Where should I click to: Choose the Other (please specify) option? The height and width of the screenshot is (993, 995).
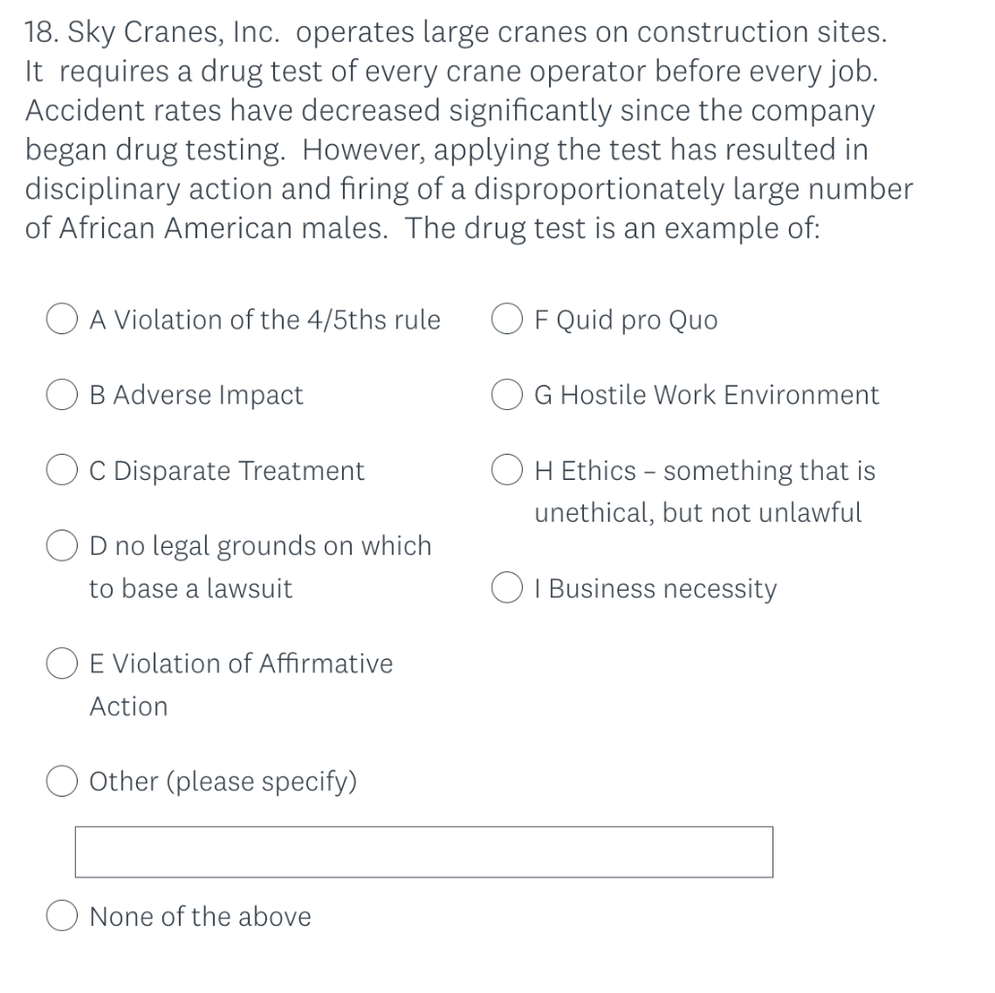click(61, 780)
